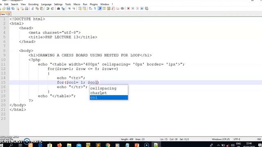Show the Document Map panel icon

point(108,9)
